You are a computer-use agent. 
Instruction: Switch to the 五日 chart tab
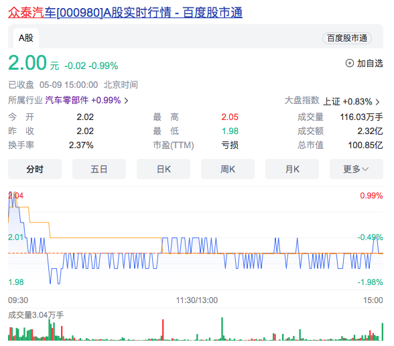tap(99, 169)
